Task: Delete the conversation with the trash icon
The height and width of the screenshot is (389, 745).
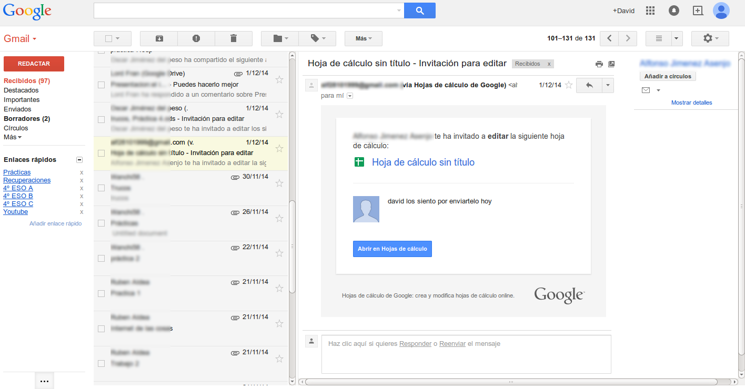Action: tap(234, 38)
